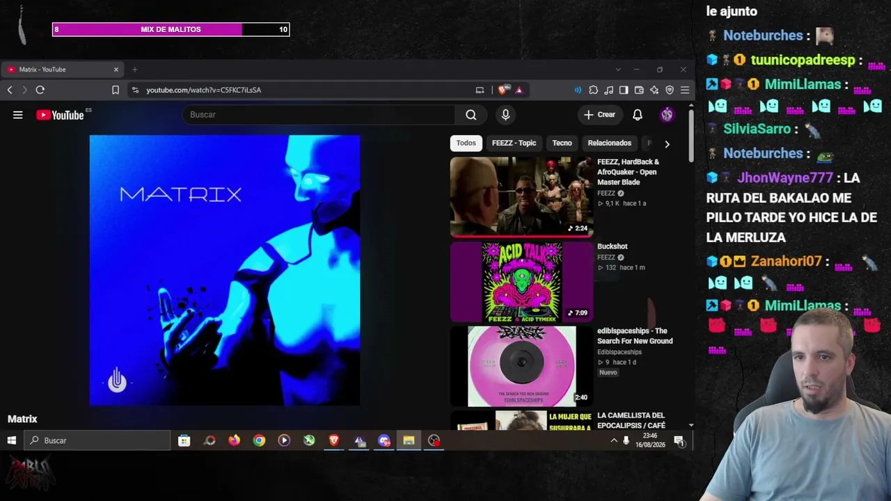Click the browser address bar URL

tap(203, 90)
